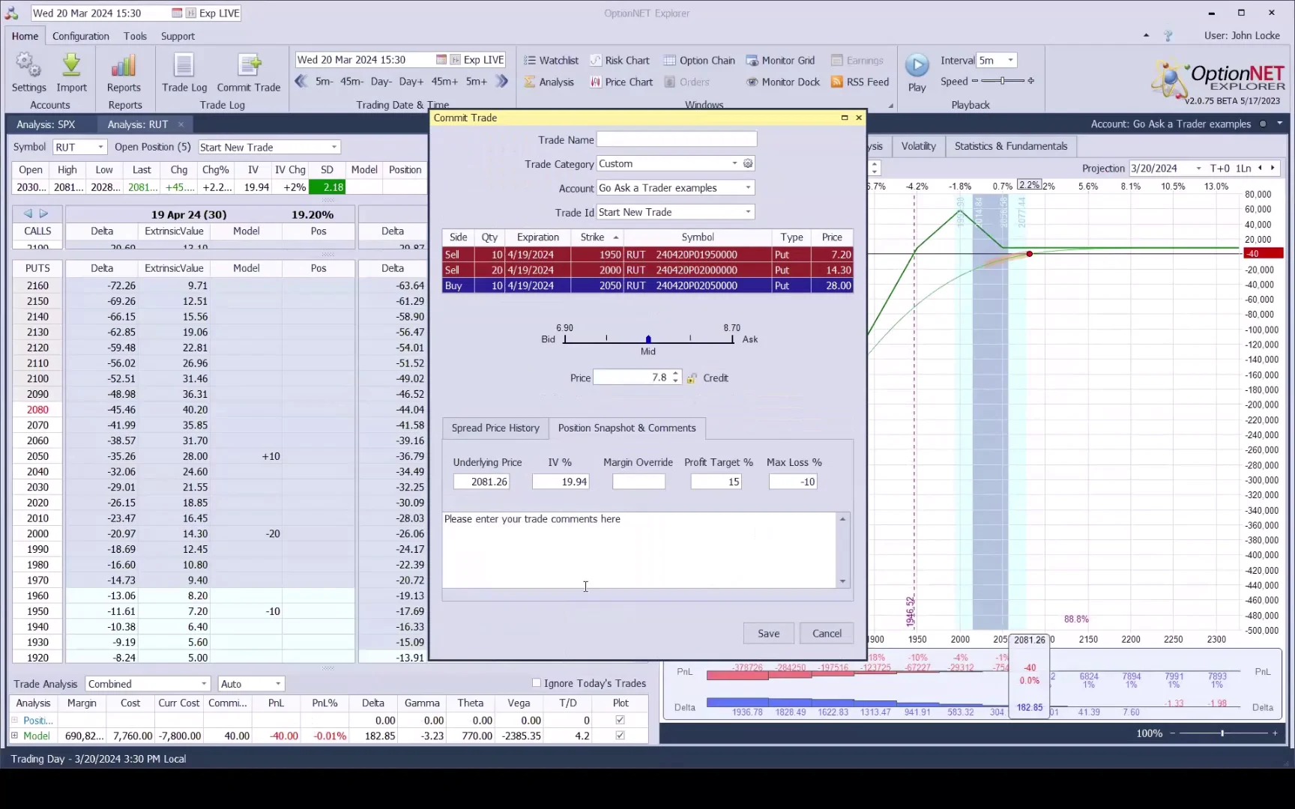Switch to the Spread Price History tab
This screenshot has height=809, width=1295.
pos(495,428)
